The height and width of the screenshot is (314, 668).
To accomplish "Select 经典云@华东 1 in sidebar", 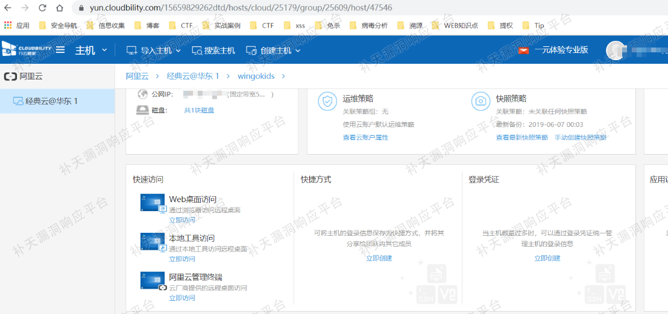I will click(x=57, y=101).
